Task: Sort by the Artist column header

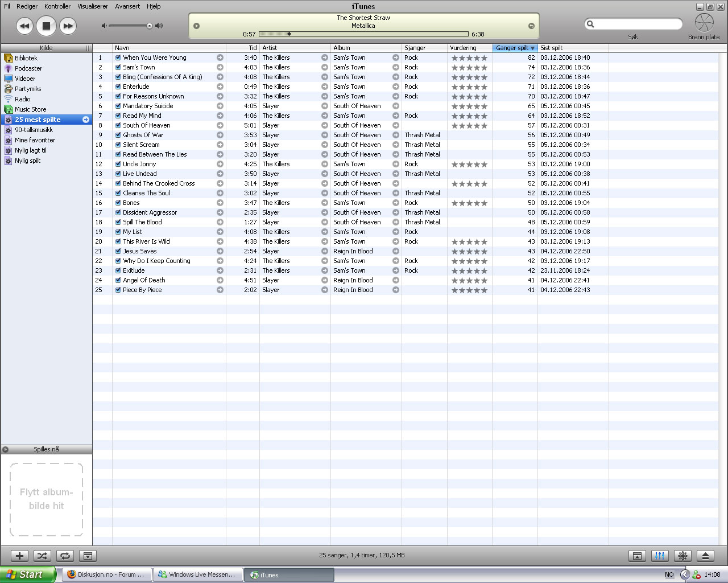Action: coord(295,48)
